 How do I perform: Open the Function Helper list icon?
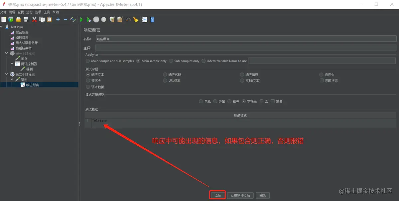[x=144, y=20]
